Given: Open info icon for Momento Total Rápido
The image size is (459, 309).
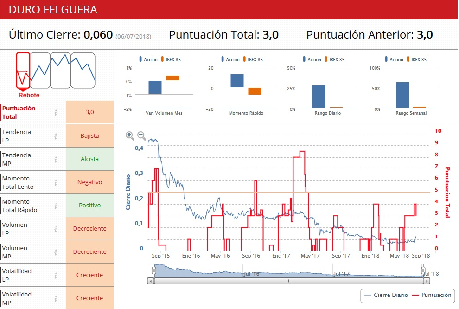Looking at the screenshot, I should 56,206.
